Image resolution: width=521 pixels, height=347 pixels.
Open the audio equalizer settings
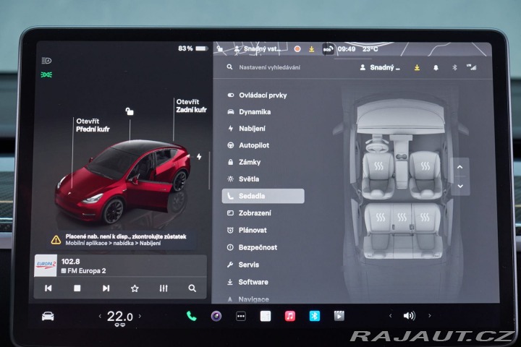click(x=164, y=288)
